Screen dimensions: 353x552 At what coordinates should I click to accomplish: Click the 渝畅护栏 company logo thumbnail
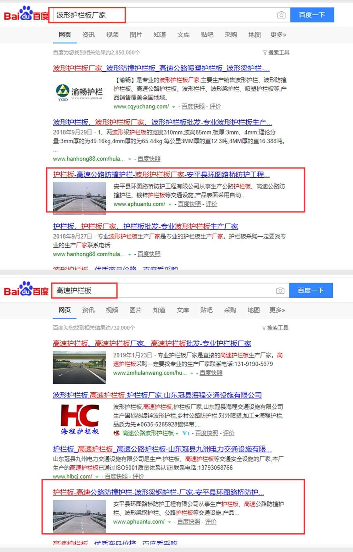click(x=80, y=92)
